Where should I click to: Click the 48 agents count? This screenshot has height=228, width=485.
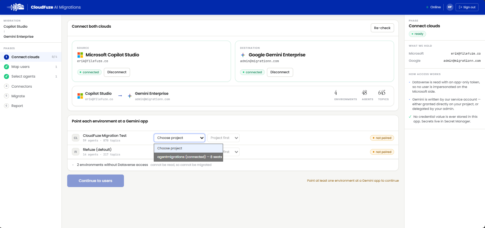[x=364, y=93]
